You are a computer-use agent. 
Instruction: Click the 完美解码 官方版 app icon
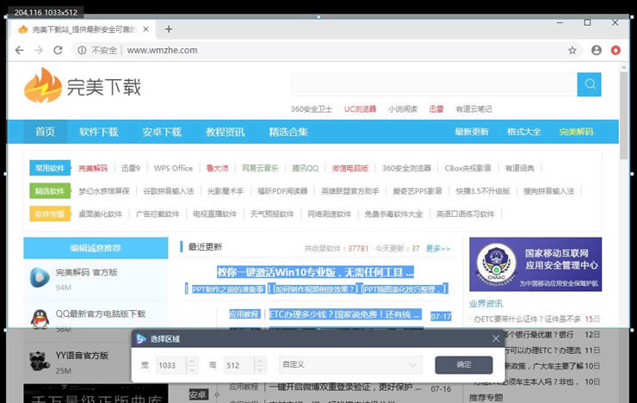click(x=40, y=278)
